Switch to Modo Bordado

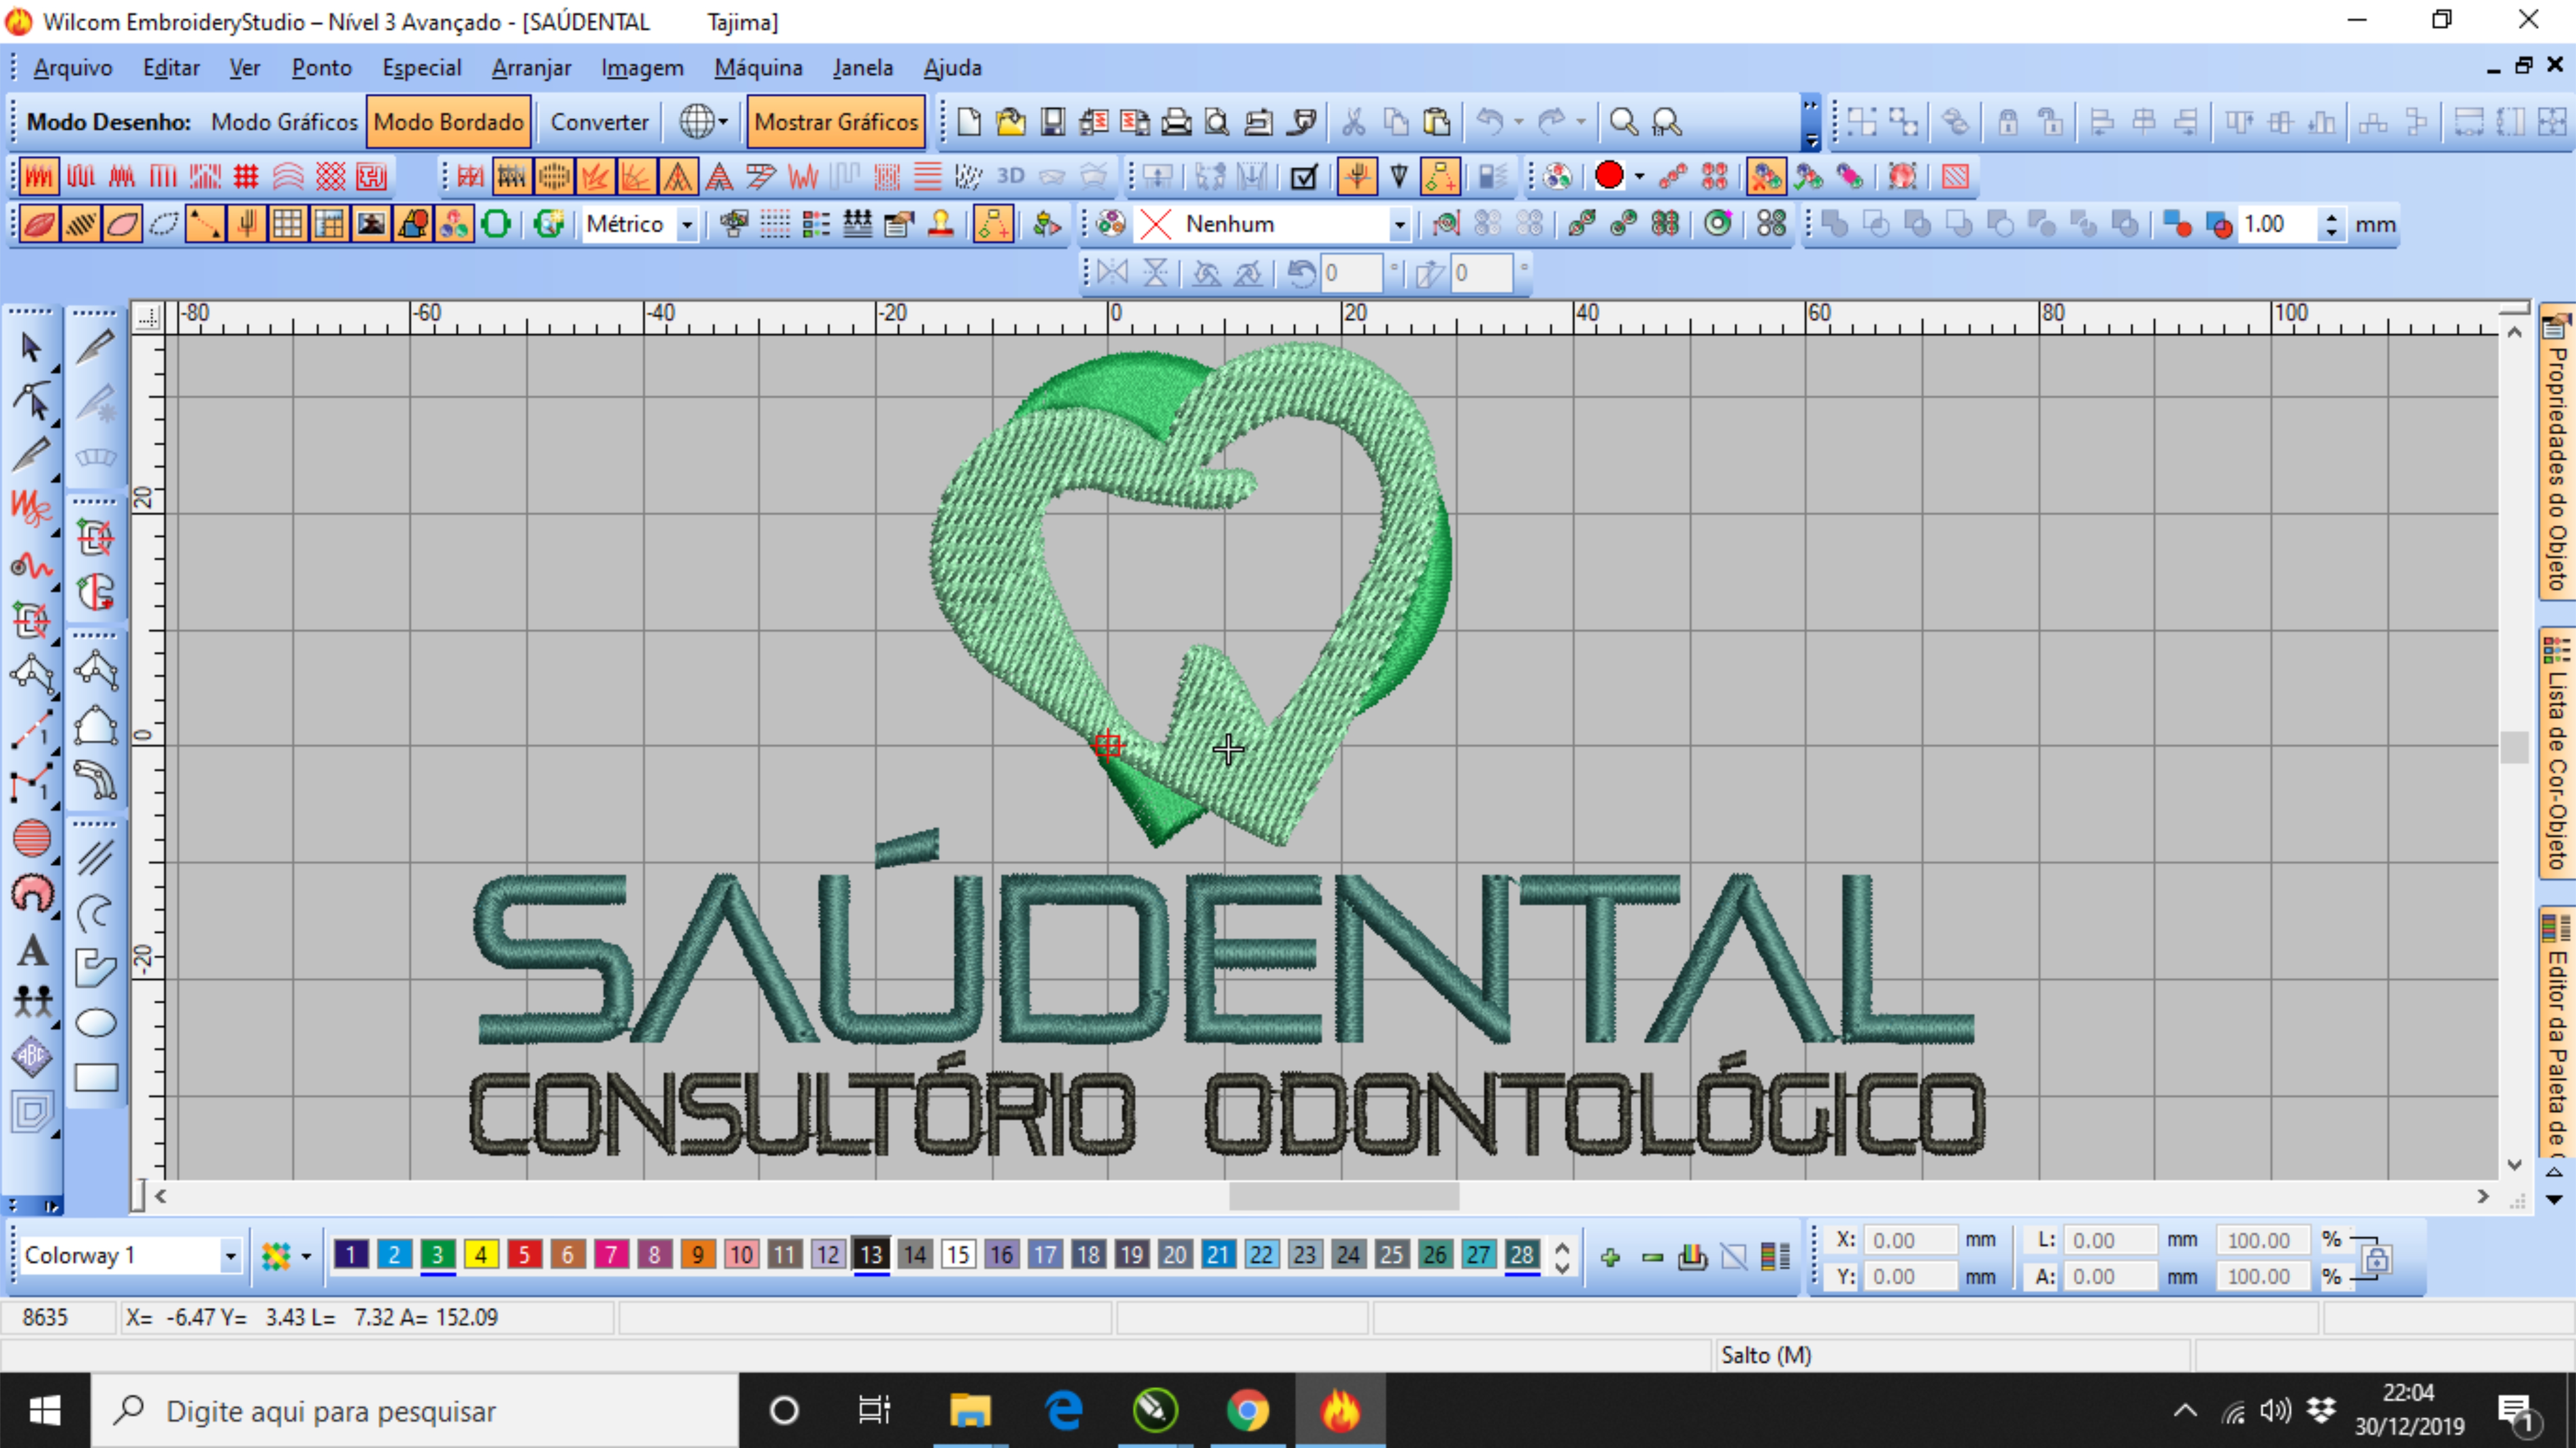coord(448,122)
